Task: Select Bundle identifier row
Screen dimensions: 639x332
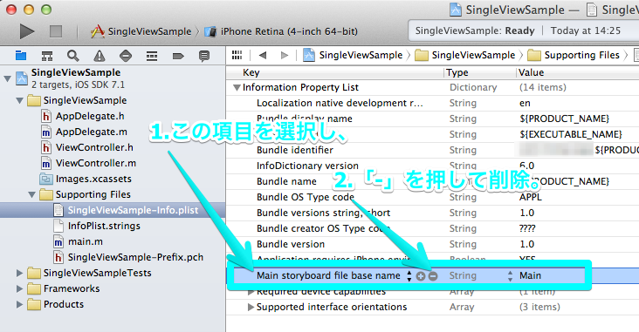Action: (x=432, y=150)
